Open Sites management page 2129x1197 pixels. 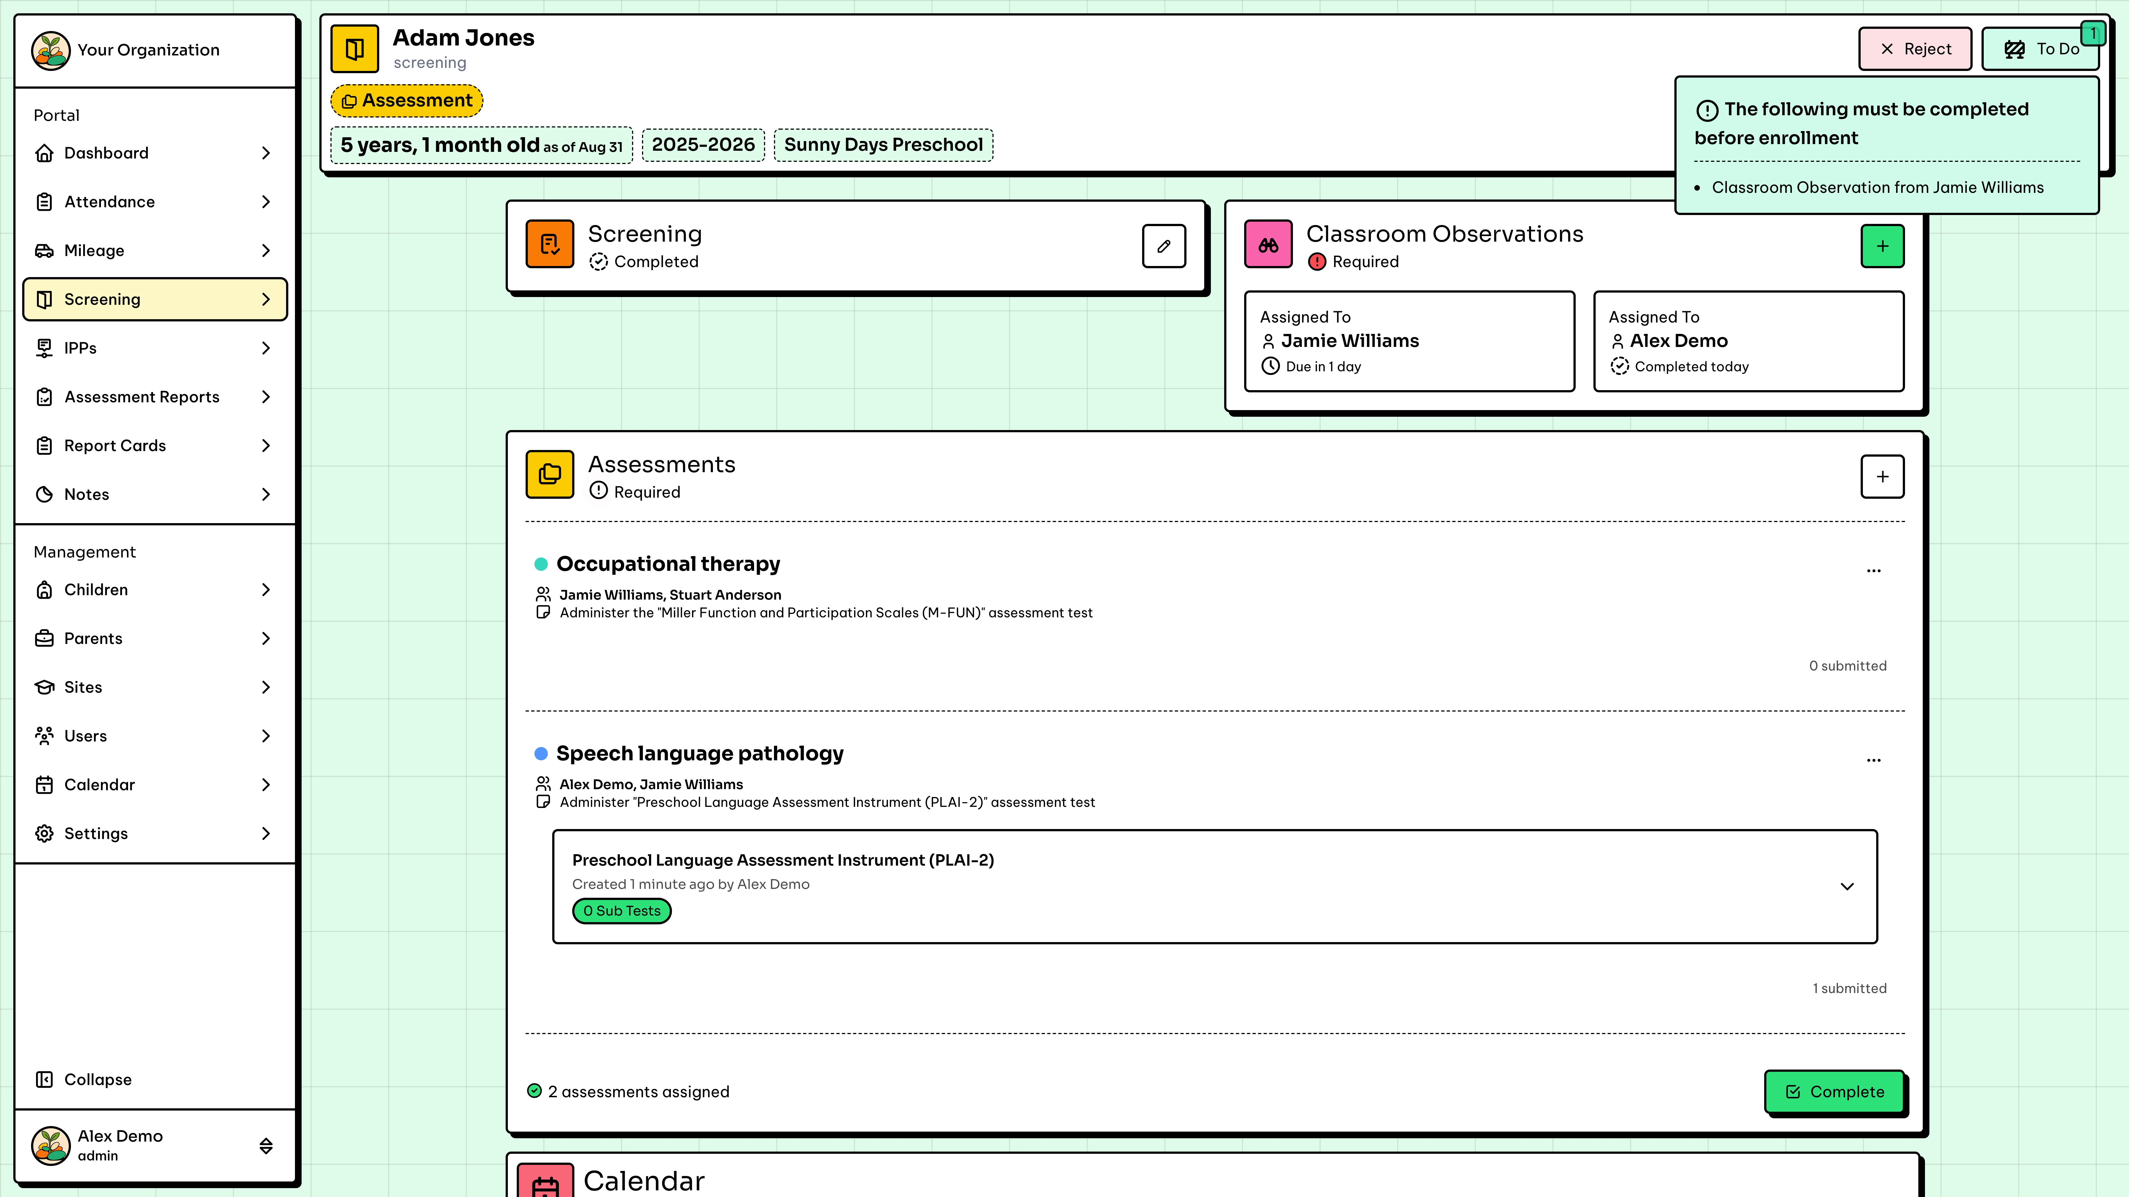(155, 687)
